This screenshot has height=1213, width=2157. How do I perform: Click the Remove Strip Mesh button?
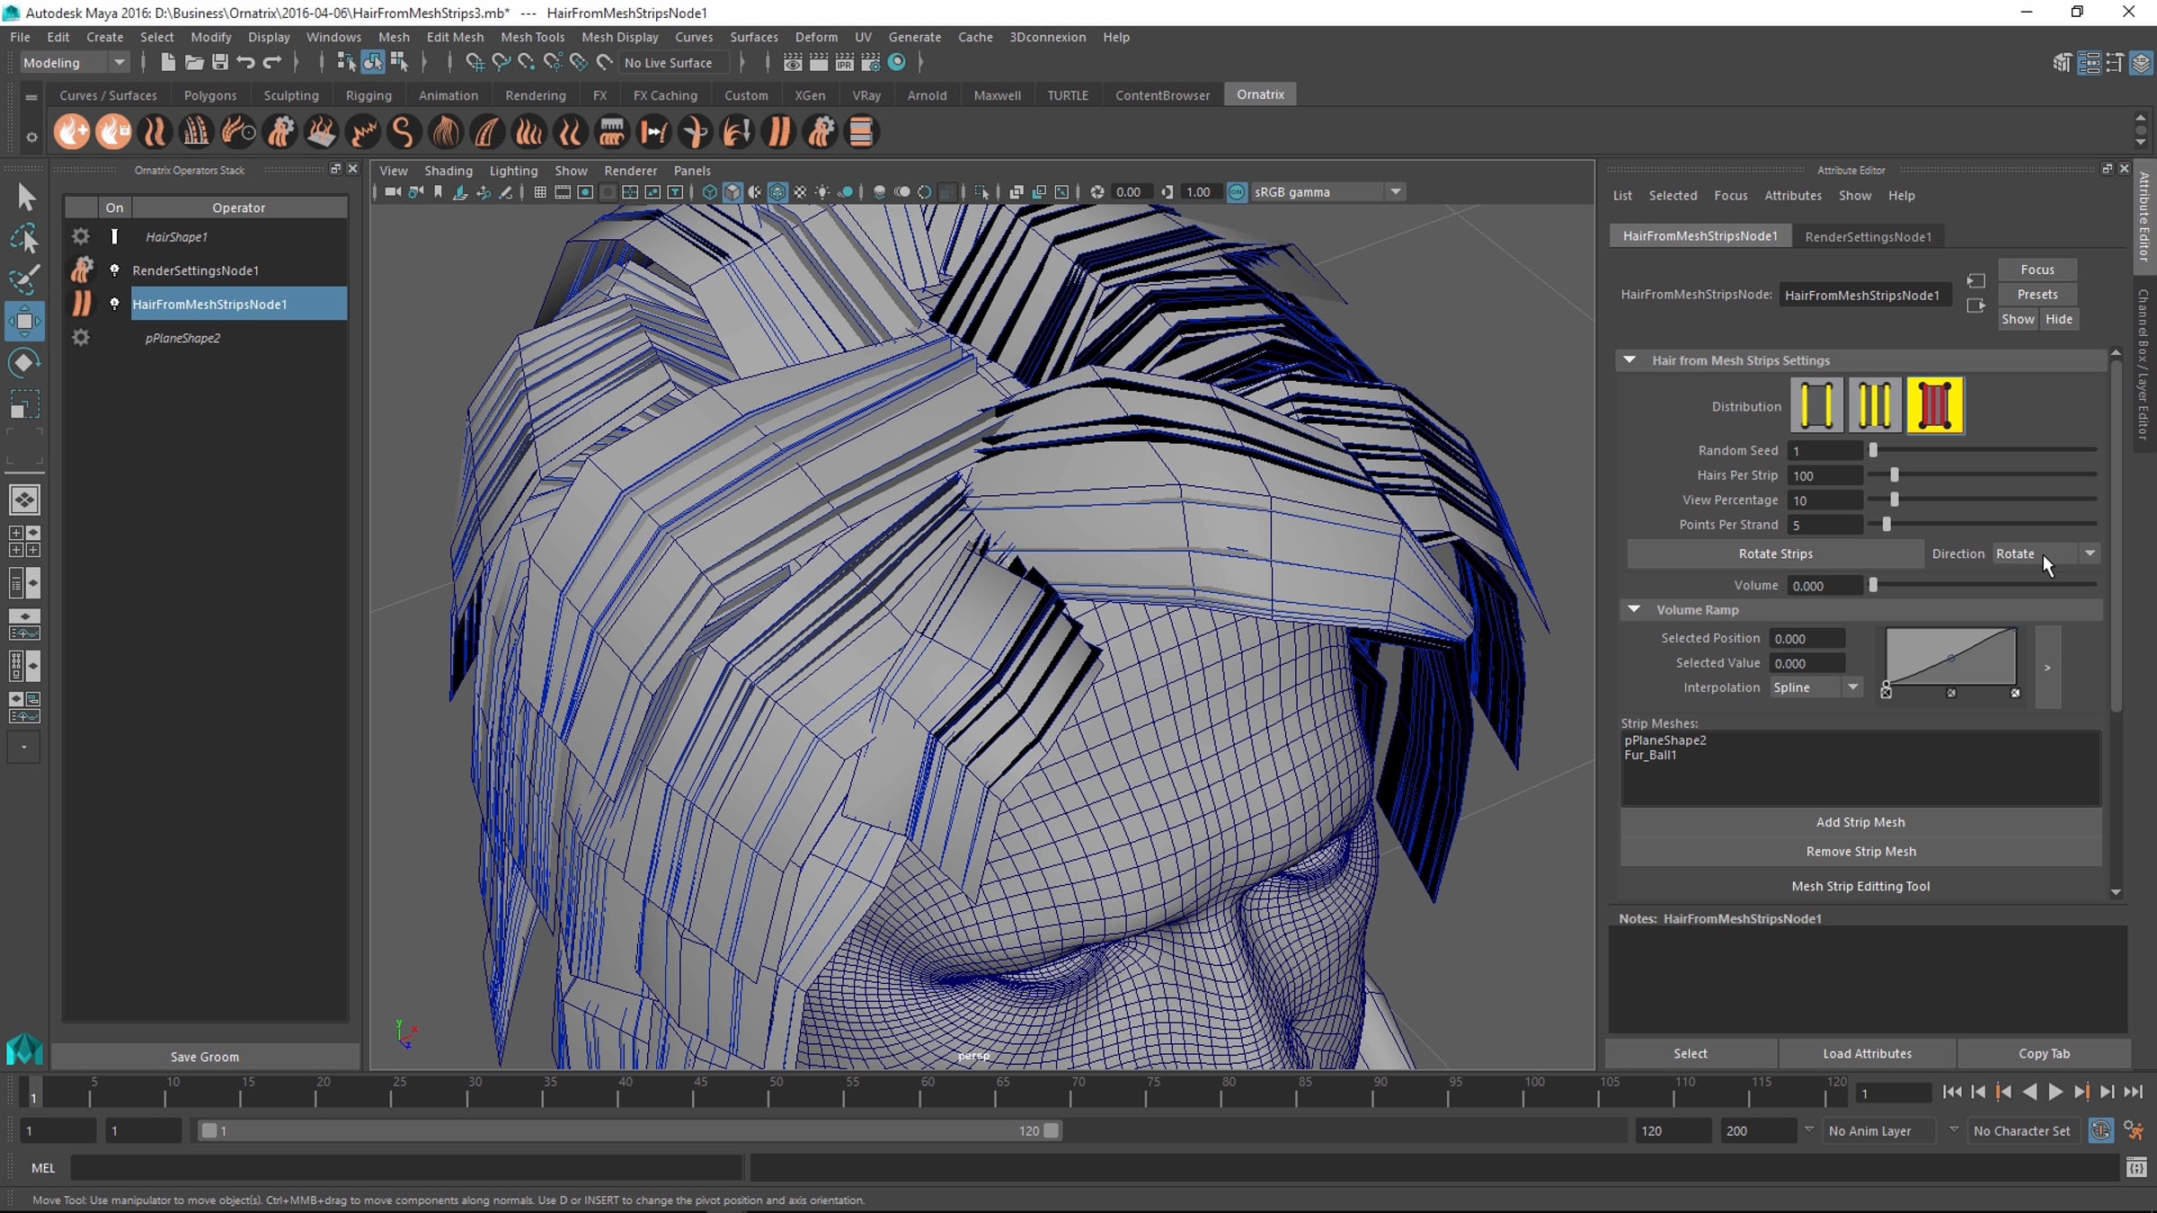coord(1860,851)
